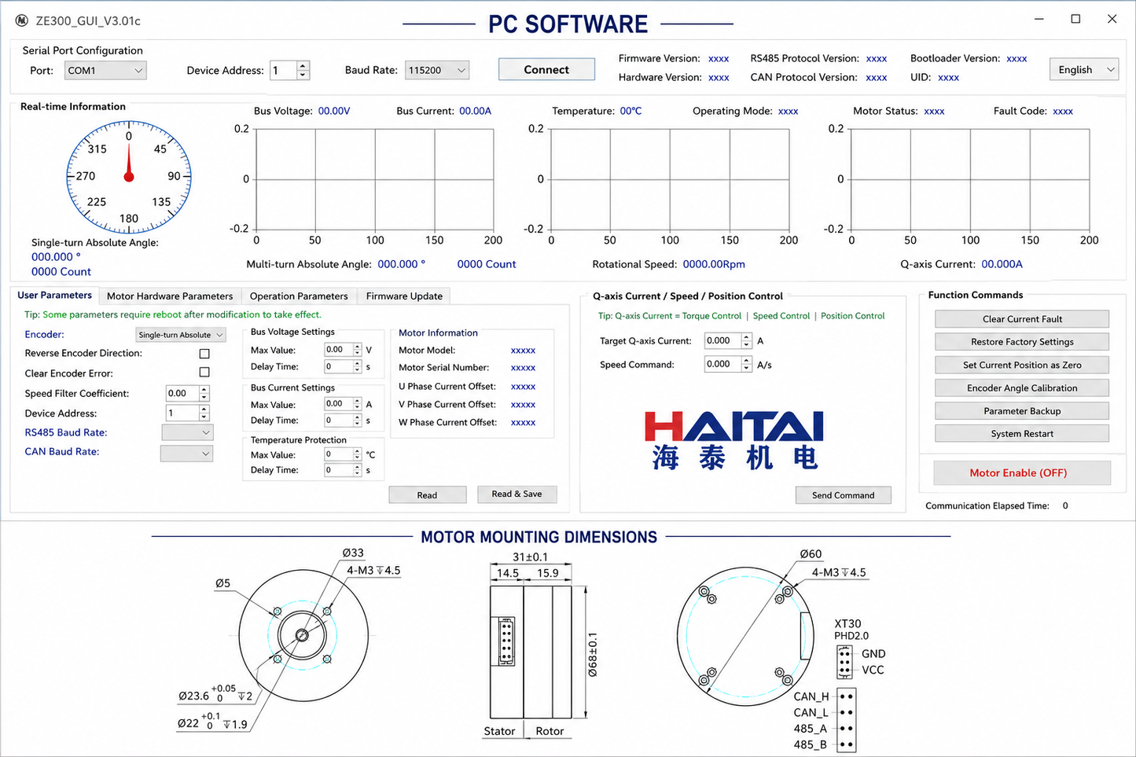This screenshot has height=757, width=1136.
Task: Click the HAITAI brand logo
Action: click(733, 440)
